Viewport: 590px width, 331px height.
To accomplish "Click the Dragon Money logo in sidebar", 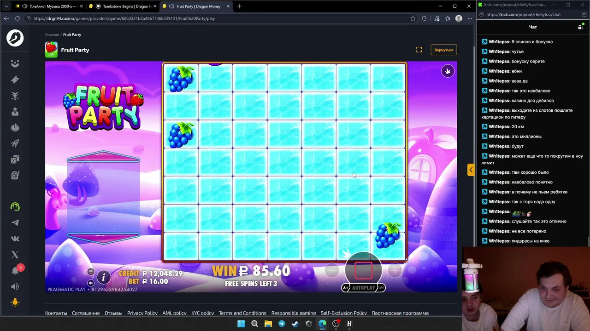I will [x=15, y=38].
